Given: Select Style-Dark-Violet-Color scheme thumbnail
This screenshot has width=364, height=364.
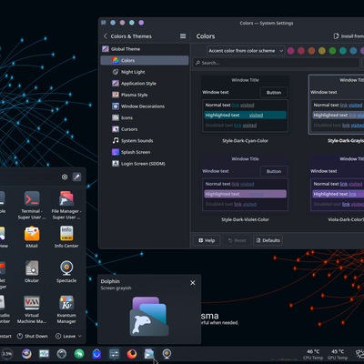Looking at the screenshot, I should 245,184.
